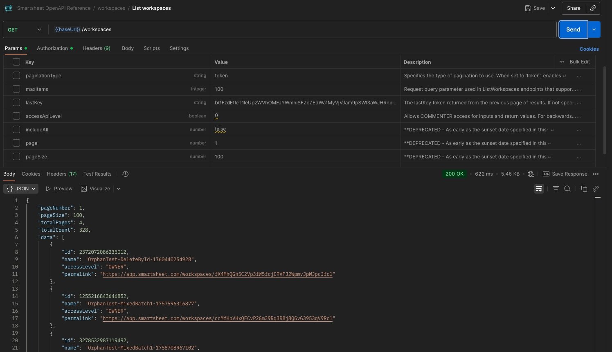This screenshot has height=352, width=612.
Task: Open the JSON format dropdown
Action: [x=21, y=189]
